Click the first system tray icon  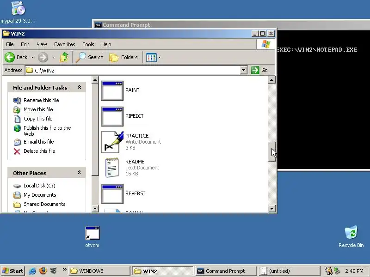pos(328,271)
